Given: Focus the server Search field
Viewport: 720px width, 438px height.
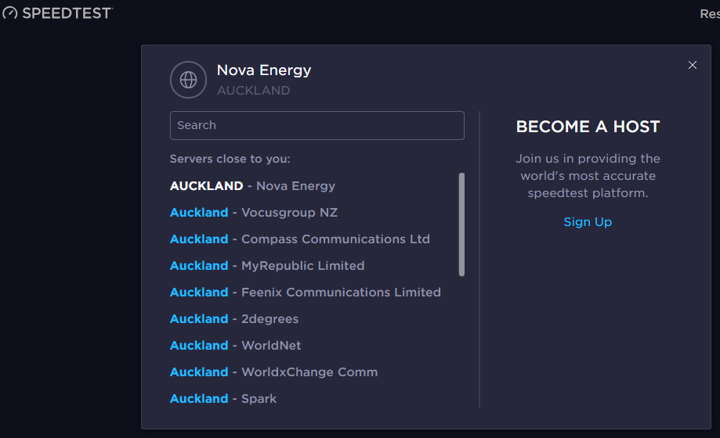Looking at the screenshot, I should (317, 125).
